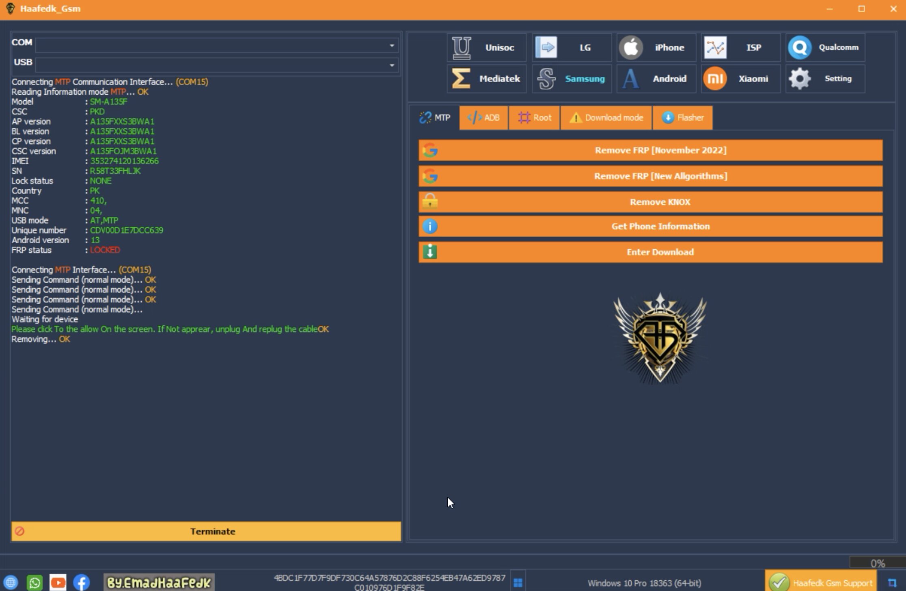The height and width of the screenshot is (591, 906).
Task: Open the LG module
Action: click(x=572, y=48)
